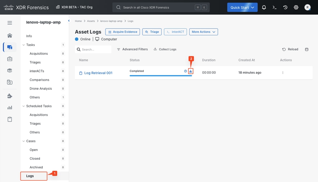Click the magnifier icon in log search

79,49
